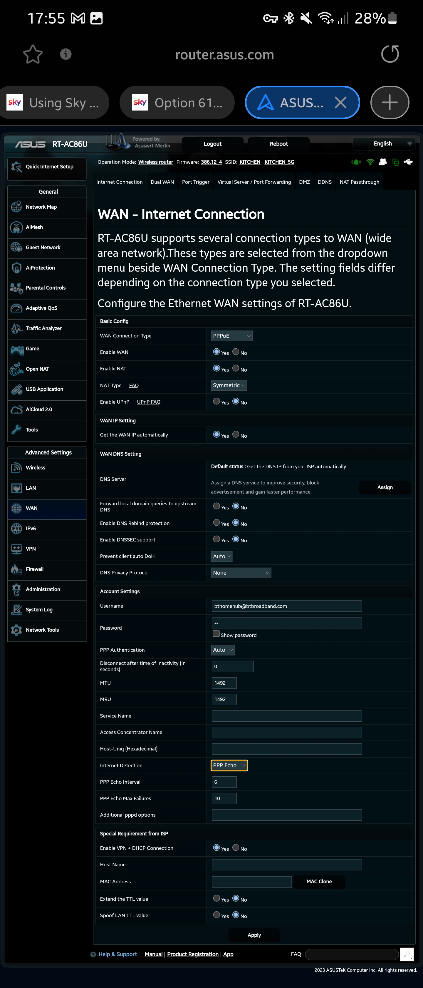The image size is (423, 988).
Task: Open Prevent client auto DoH dropdown
Action: click(x=221, y=556)
